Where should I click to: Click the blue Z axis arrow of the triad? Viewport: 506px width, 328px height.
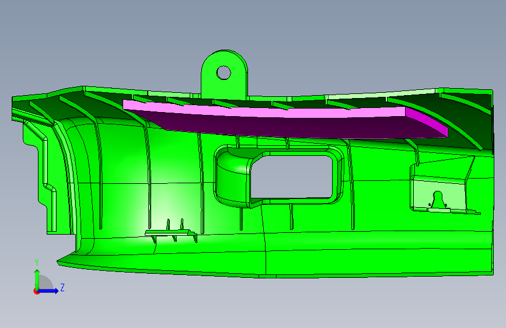pyautogui.click(x=48, y=291)
